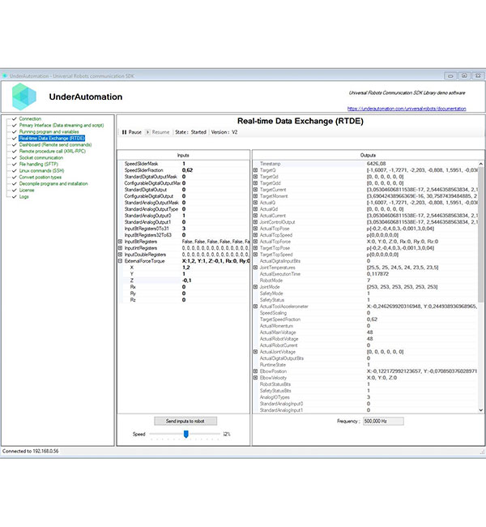Open Dashboard (Remote send commands)
The image size is (486, 527).
[x=55, y=145]
